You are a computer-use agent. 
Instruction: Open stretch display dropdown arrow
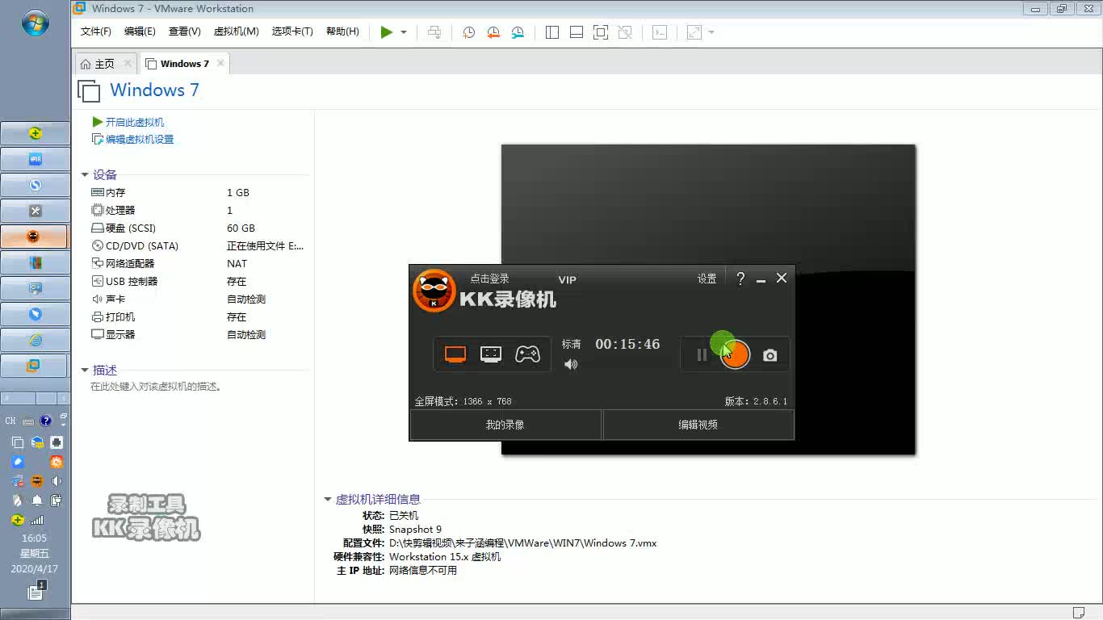711,32
